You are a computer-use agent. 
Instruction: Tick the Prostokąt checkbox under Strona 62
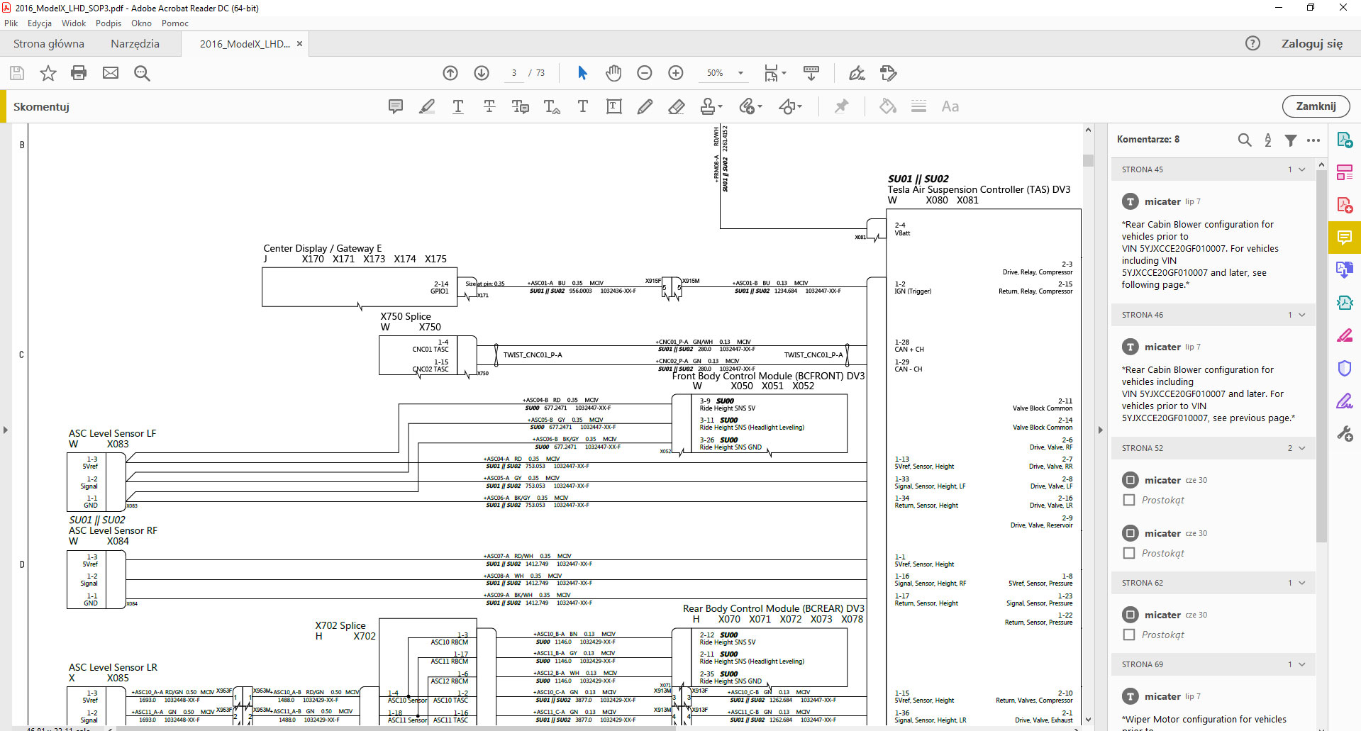(x=1129, y=635)
